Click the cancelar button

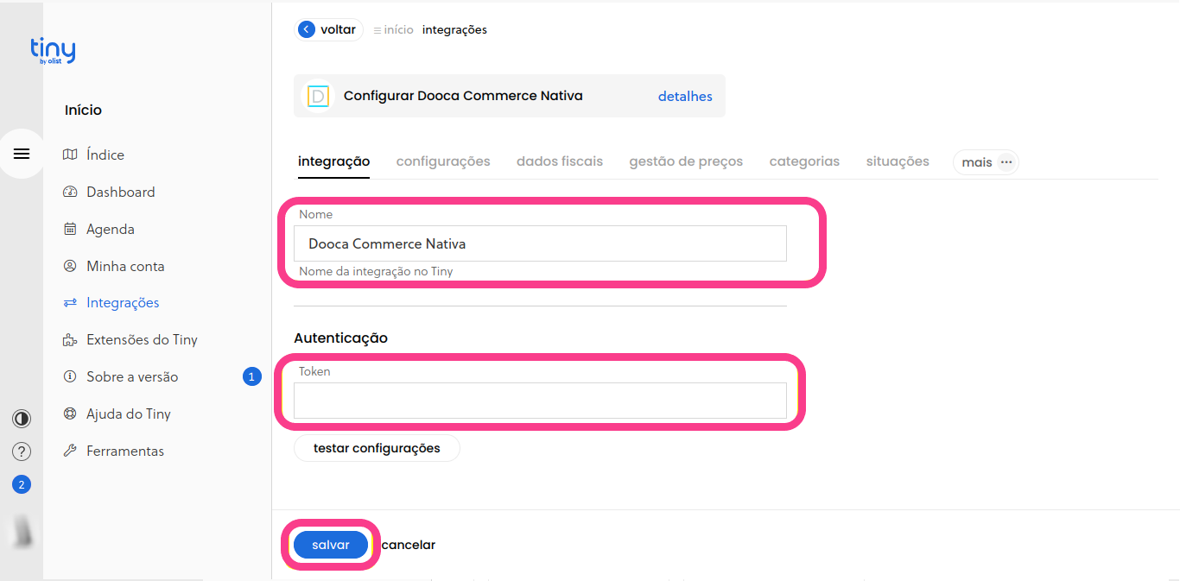pyautogui.click(x=409, y=545)
